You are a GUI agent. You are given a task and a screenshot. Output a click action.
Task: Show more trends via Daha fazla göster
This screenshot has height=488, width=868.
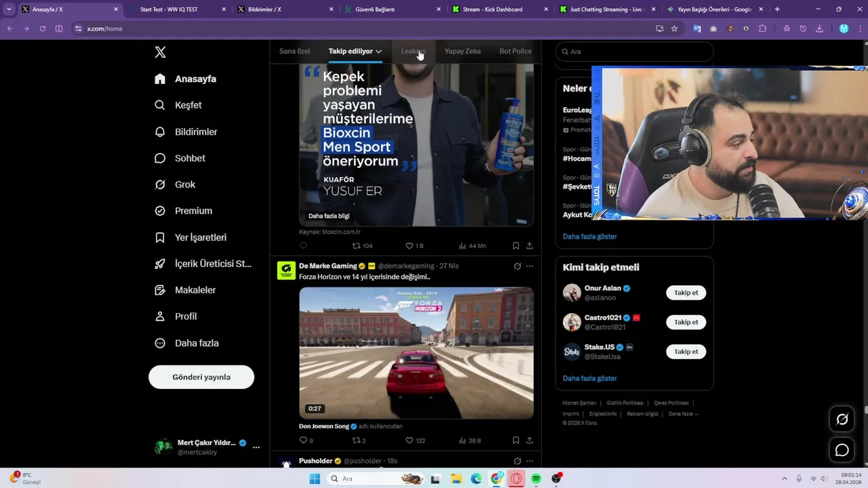click(x=590, y=237)
